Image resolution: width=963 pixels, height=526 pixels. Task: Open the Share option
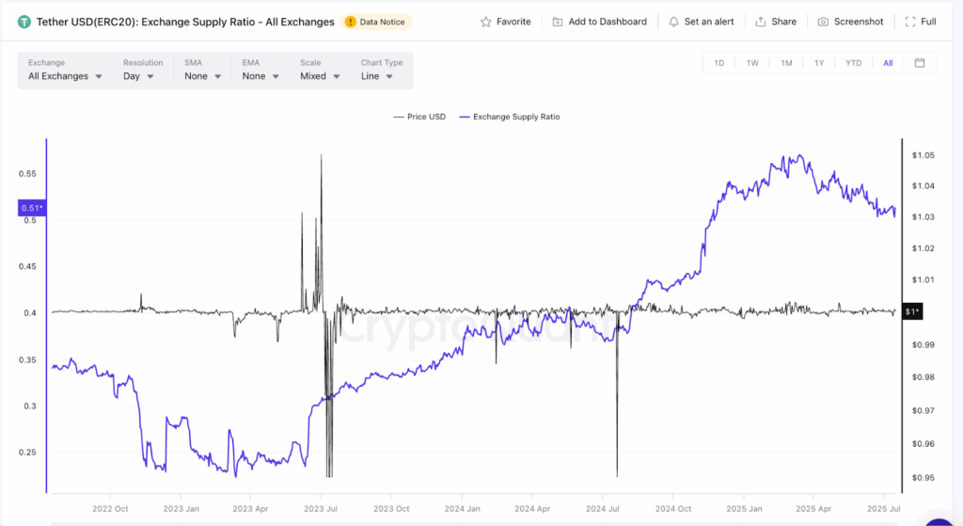776,23
